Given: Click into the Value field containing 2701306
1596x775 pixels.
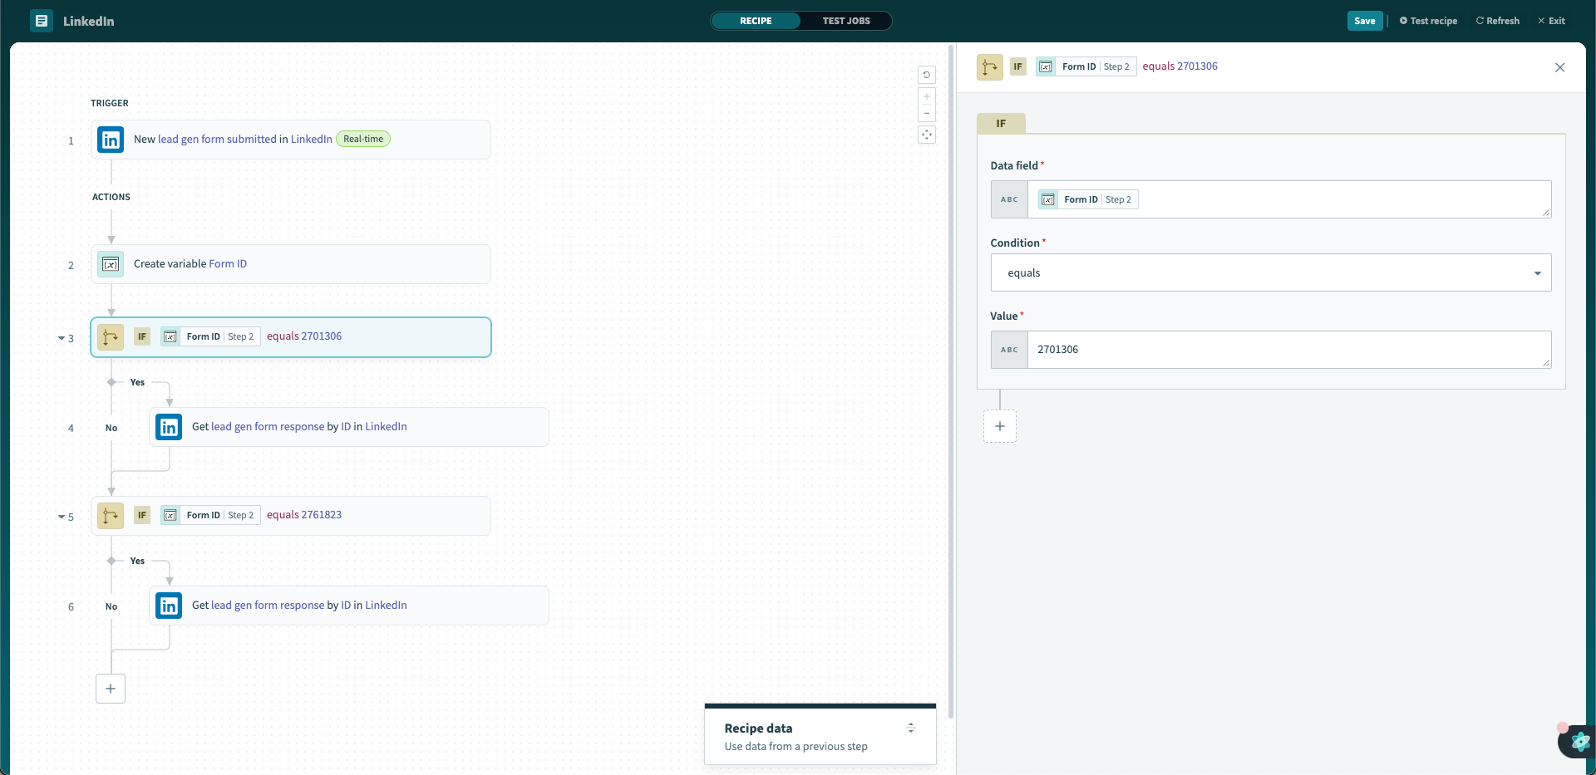Looking at the screenshot, I should click(1288, 350).
